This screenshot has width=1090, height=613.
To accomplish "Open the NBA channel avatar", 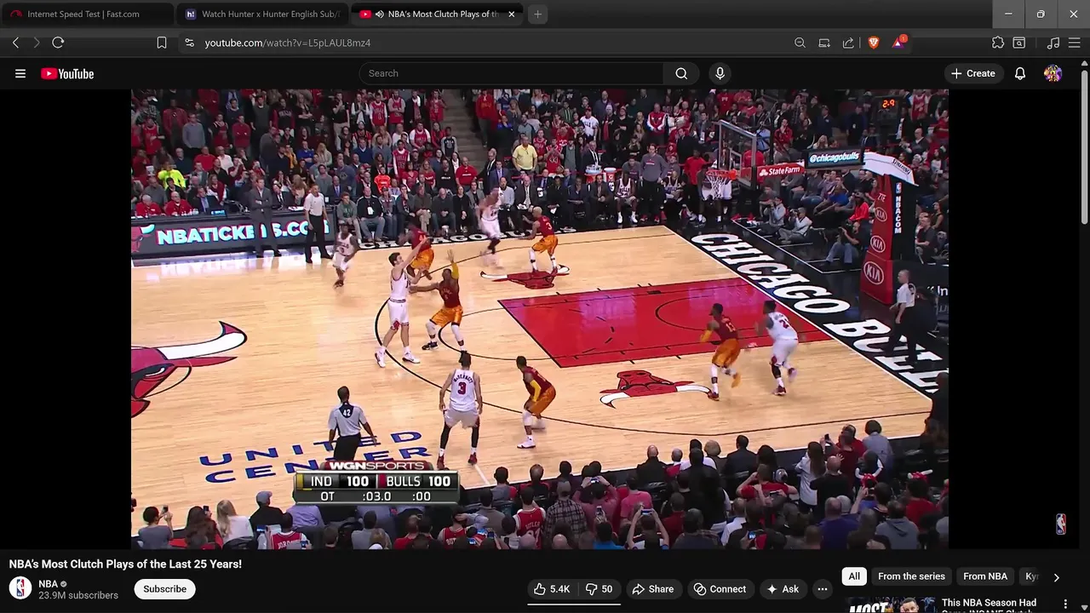I will 20,588.
